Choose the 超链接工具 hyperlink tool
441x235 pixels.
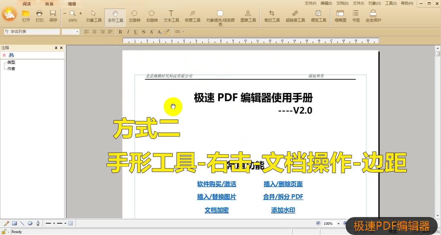[x=295, y=16]
